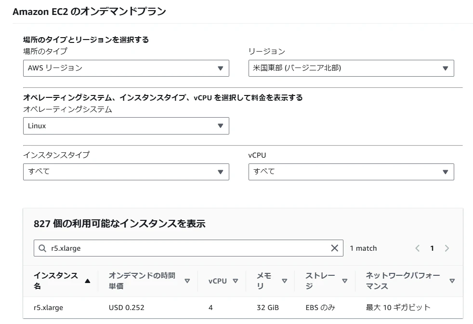The width and height of the screenshot is (473, 324).
Task: Filter the on-demand hourly rate column
Action: click(x=187, y=281)
